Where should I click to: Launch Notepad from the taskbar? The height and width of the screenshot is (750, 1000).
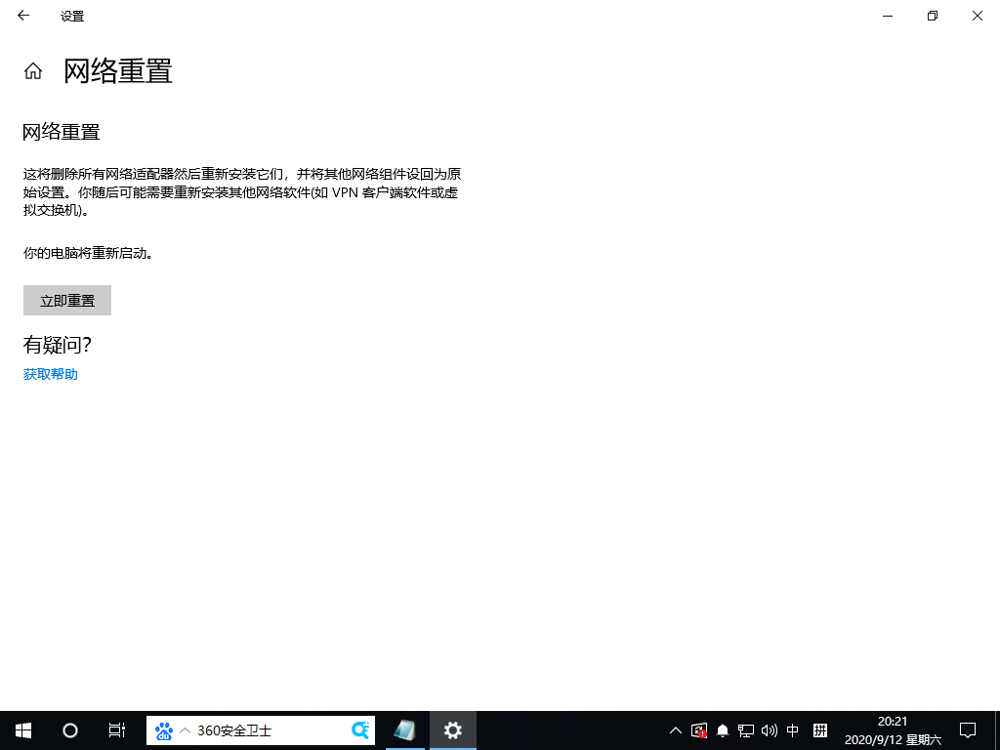(405, 729)
